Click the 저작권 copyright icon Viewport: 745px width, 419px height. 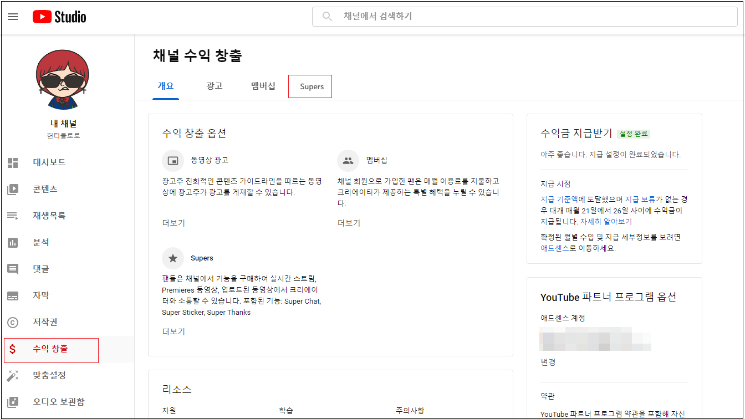coord(13,322)
